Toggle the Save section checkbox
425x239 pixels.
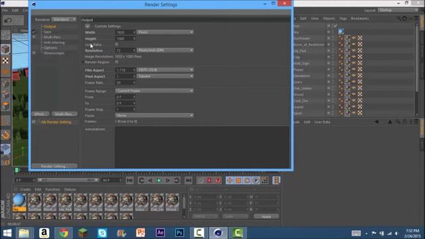(x=34, y=32)
